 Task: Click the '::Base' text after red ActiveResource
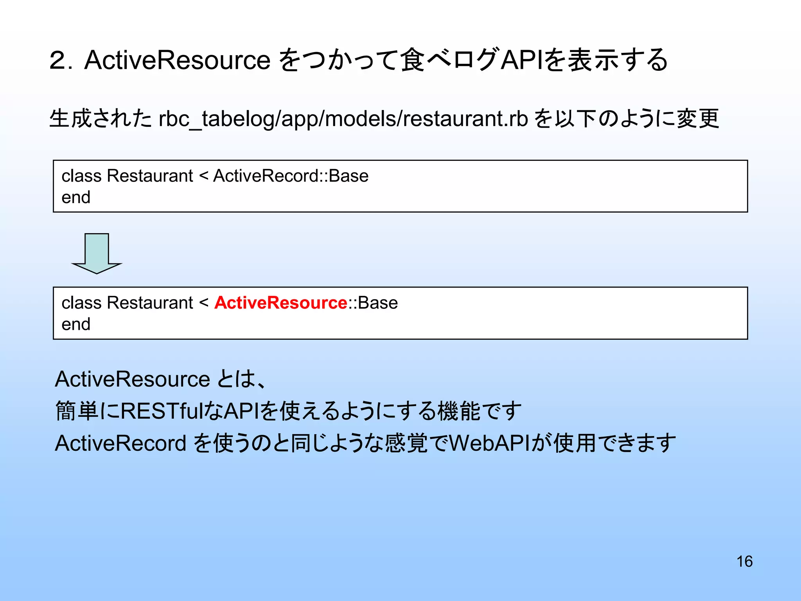pyautogui.click(x=373, y=302)
